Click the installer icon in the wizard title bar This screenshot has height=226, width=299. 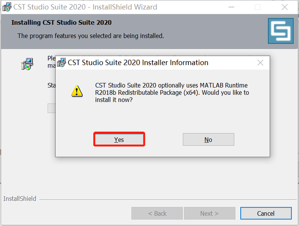pyautogui.click(x=7, y=7)
